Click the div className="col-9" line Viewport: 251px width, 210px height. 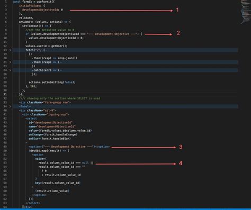click(38, 111)
